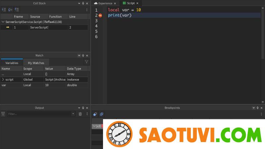Viewport: 265px width, 149px height.
Task: Open the Output panel options menu
Action: 87,114
